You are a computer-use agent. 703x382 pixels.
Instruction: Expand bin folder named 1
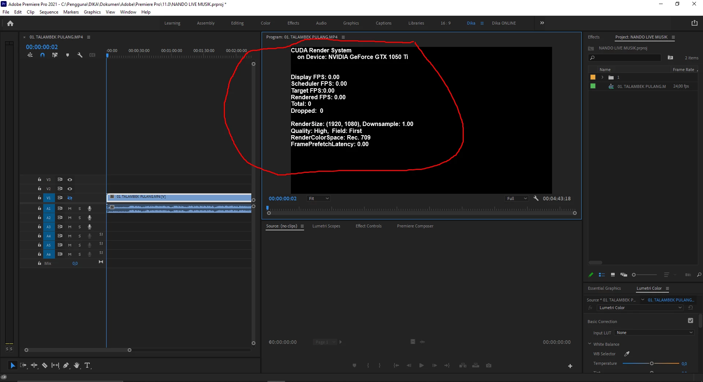click(x=602, y=77)
